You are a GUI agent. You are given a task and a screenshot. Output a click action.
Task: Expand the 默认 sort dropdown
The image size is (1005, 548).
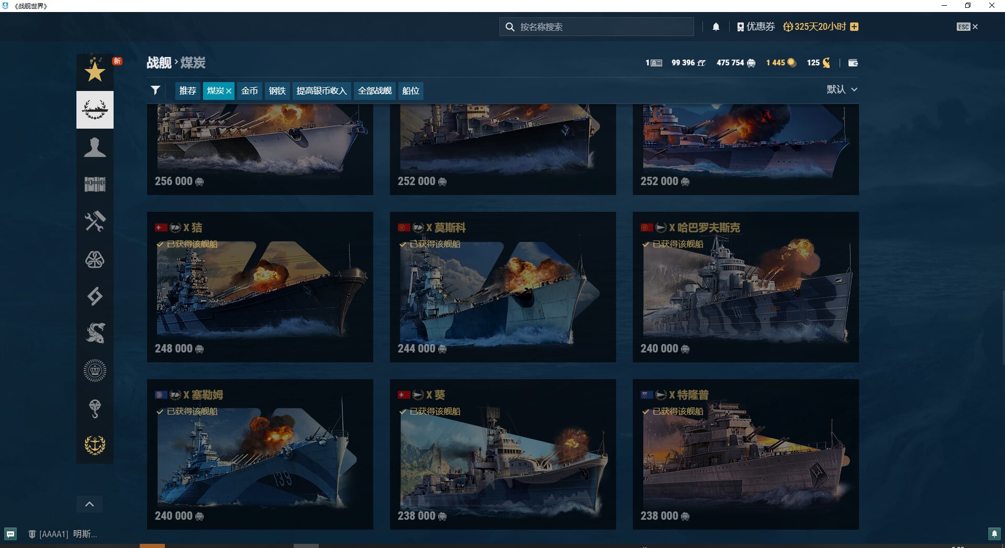pyautogui.click(x=842, y=89)
